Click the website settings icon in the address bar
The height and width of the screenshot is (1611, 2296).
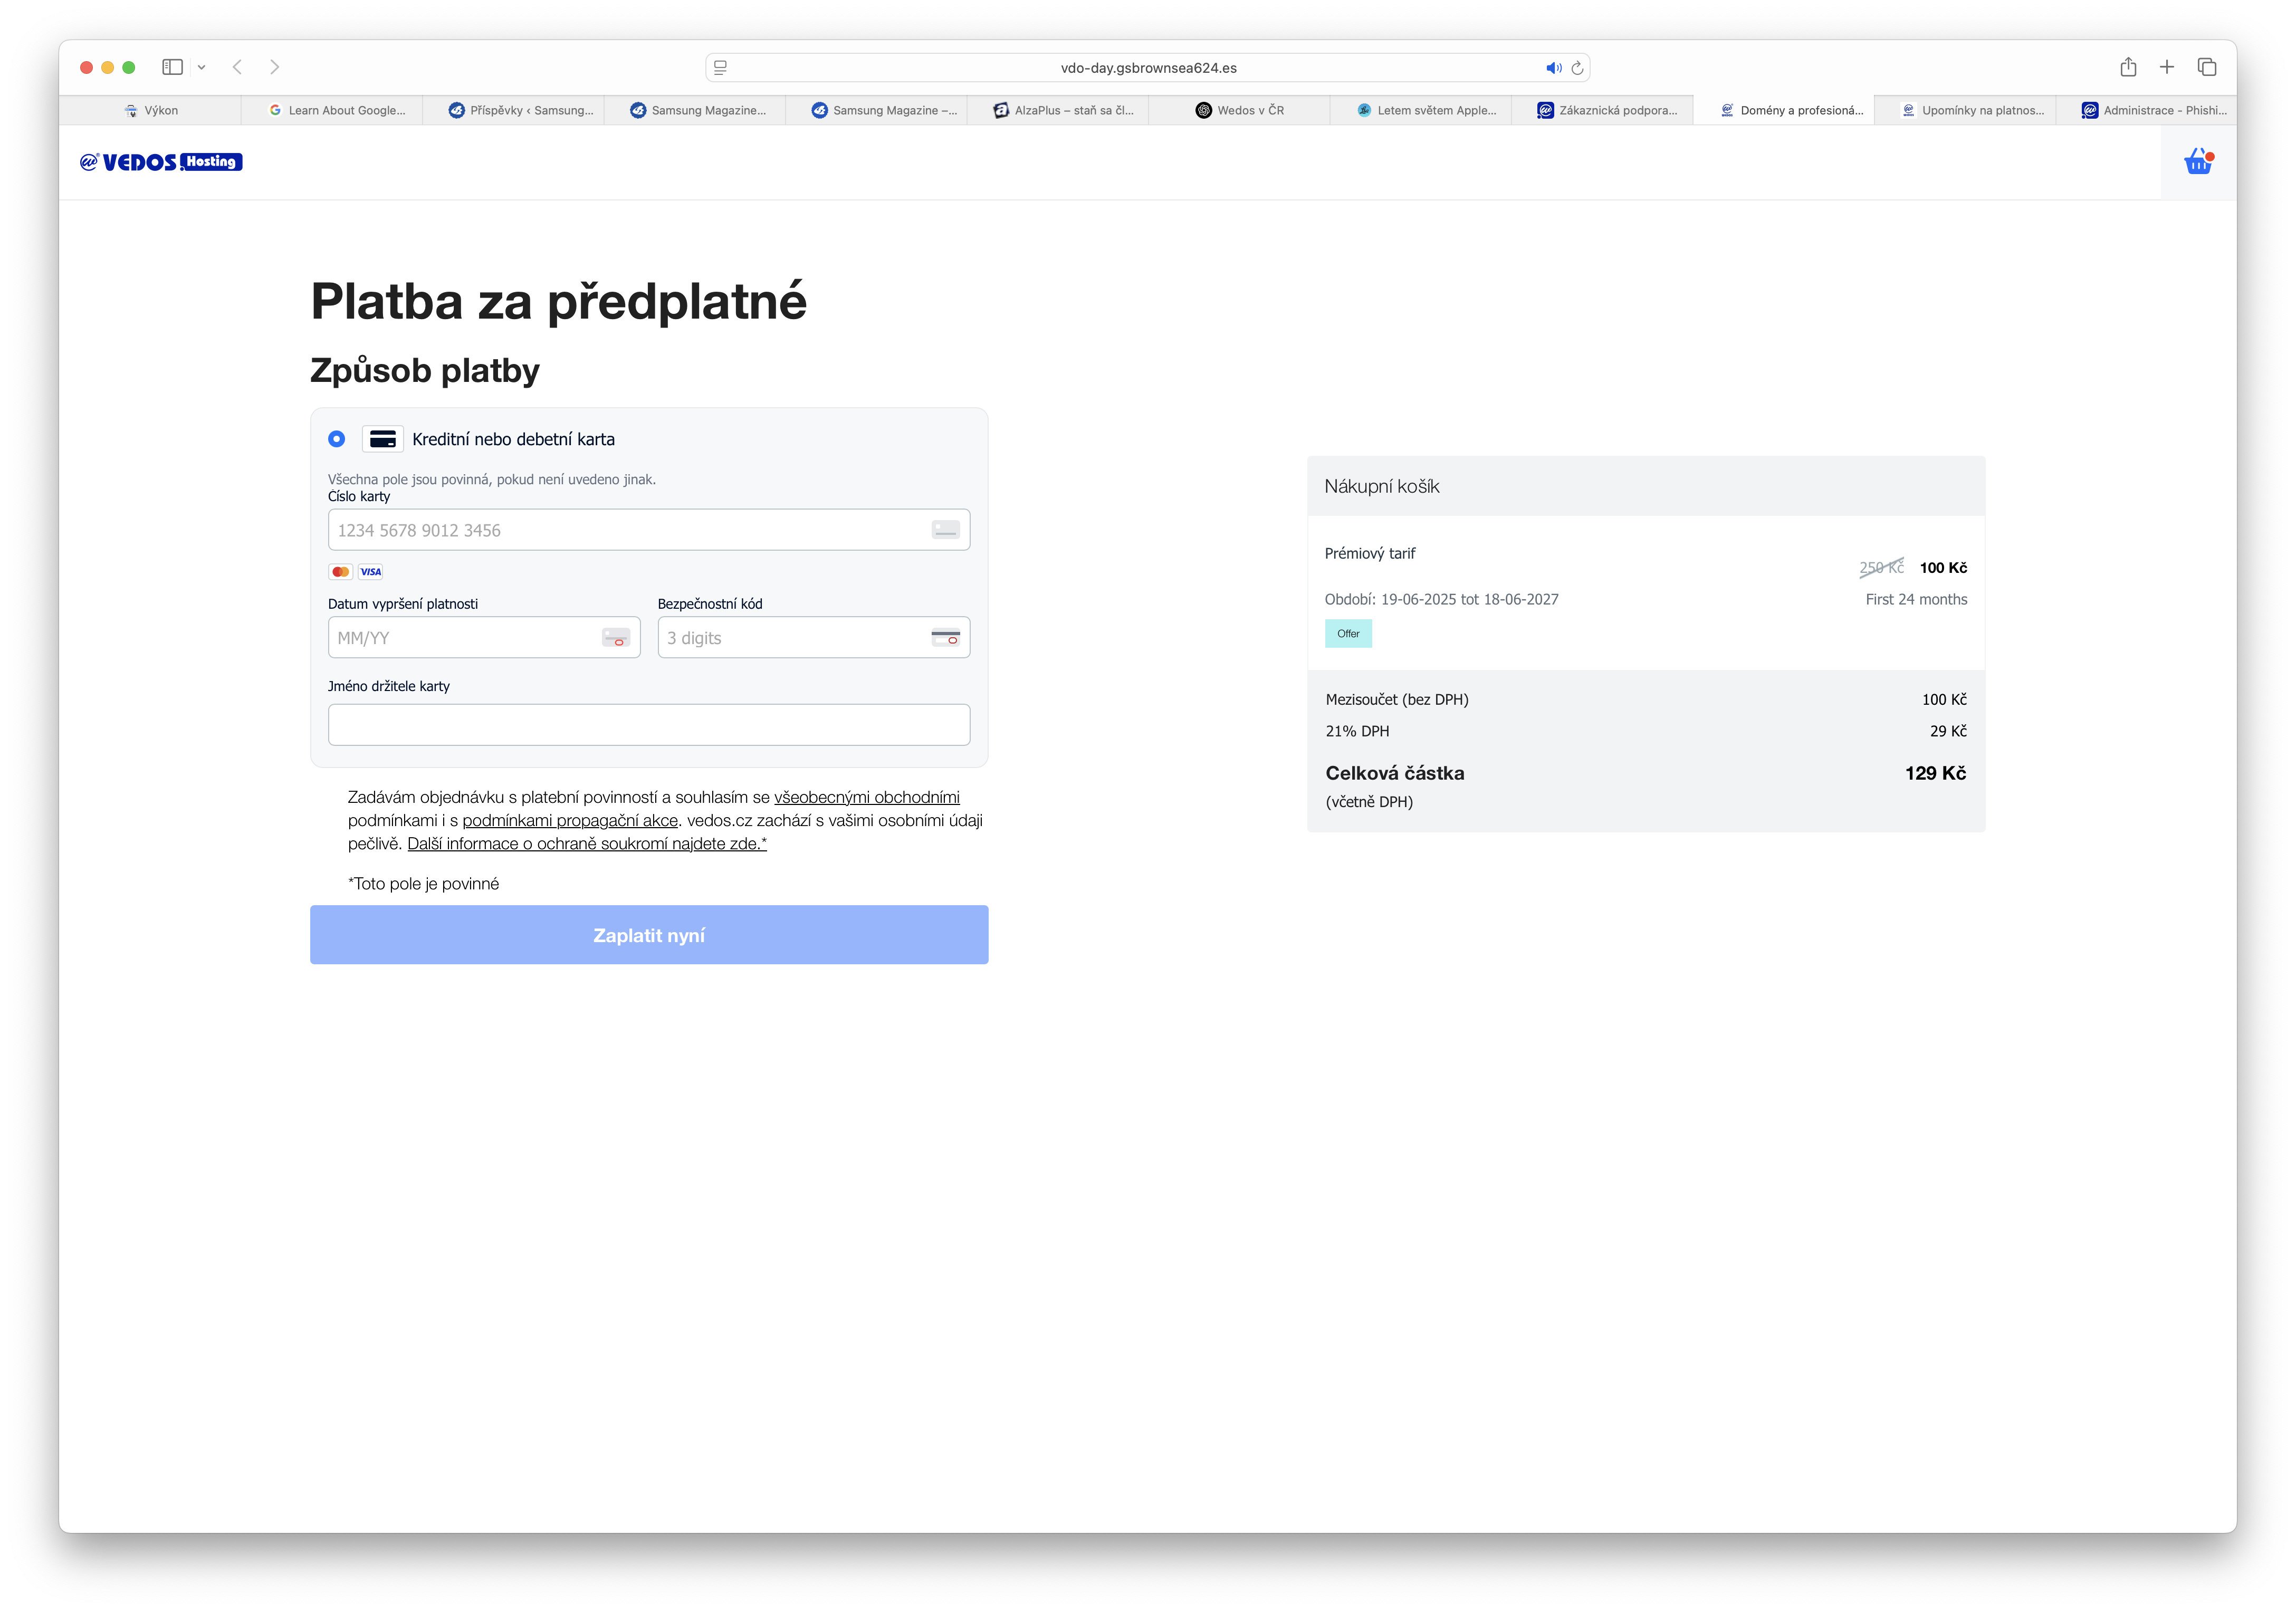tap(720, 68)
